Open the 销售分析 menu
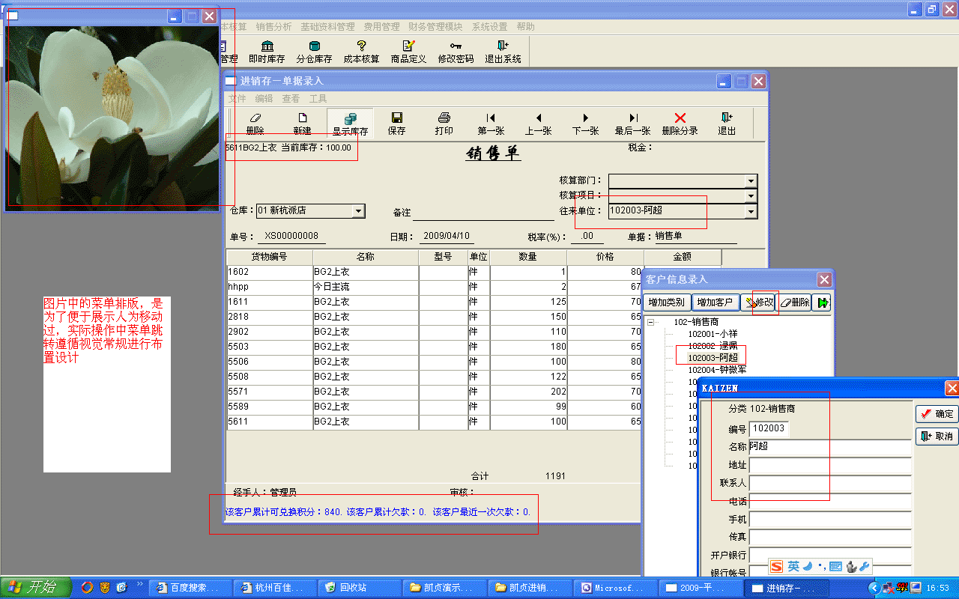Screen dimensions: 959x599 tap(273, 27)
